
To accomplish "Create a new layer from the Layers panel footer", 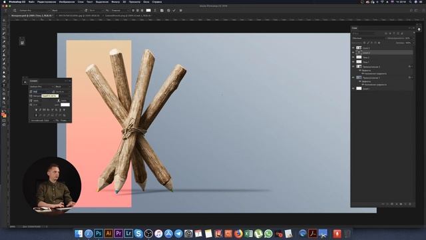I will (x=405, y=204).
